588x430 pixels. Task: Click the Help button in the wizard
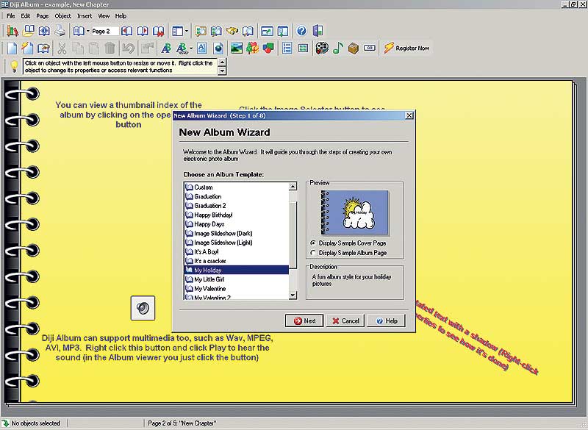click(x=387, y=320)
